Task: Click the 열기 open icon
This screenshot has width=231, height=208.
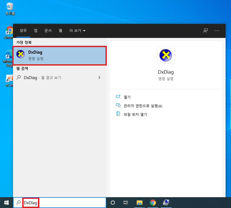Action: click(x=118, y=97)
